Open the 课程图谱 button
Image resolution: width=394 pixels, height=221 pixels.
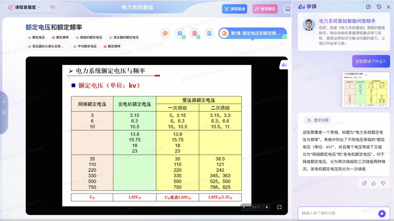click(x=235, y=9)
